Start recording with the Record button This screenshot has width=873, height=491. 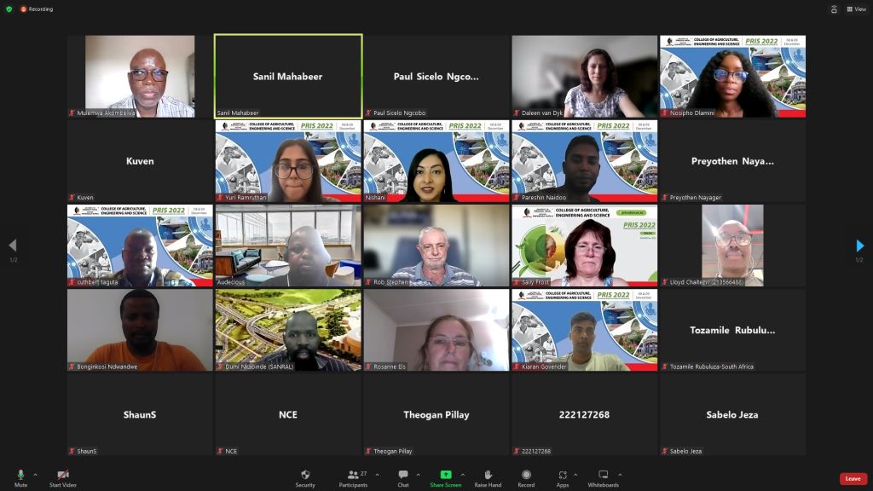tap(526, 477)
